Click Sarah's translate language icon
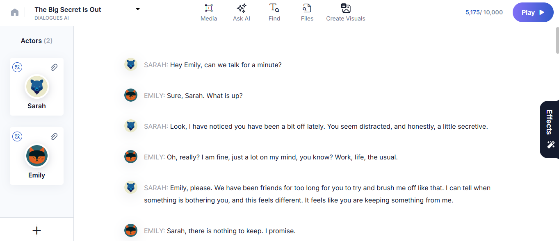The height and width of the screenshot is (241, 559). pos(17,67)
